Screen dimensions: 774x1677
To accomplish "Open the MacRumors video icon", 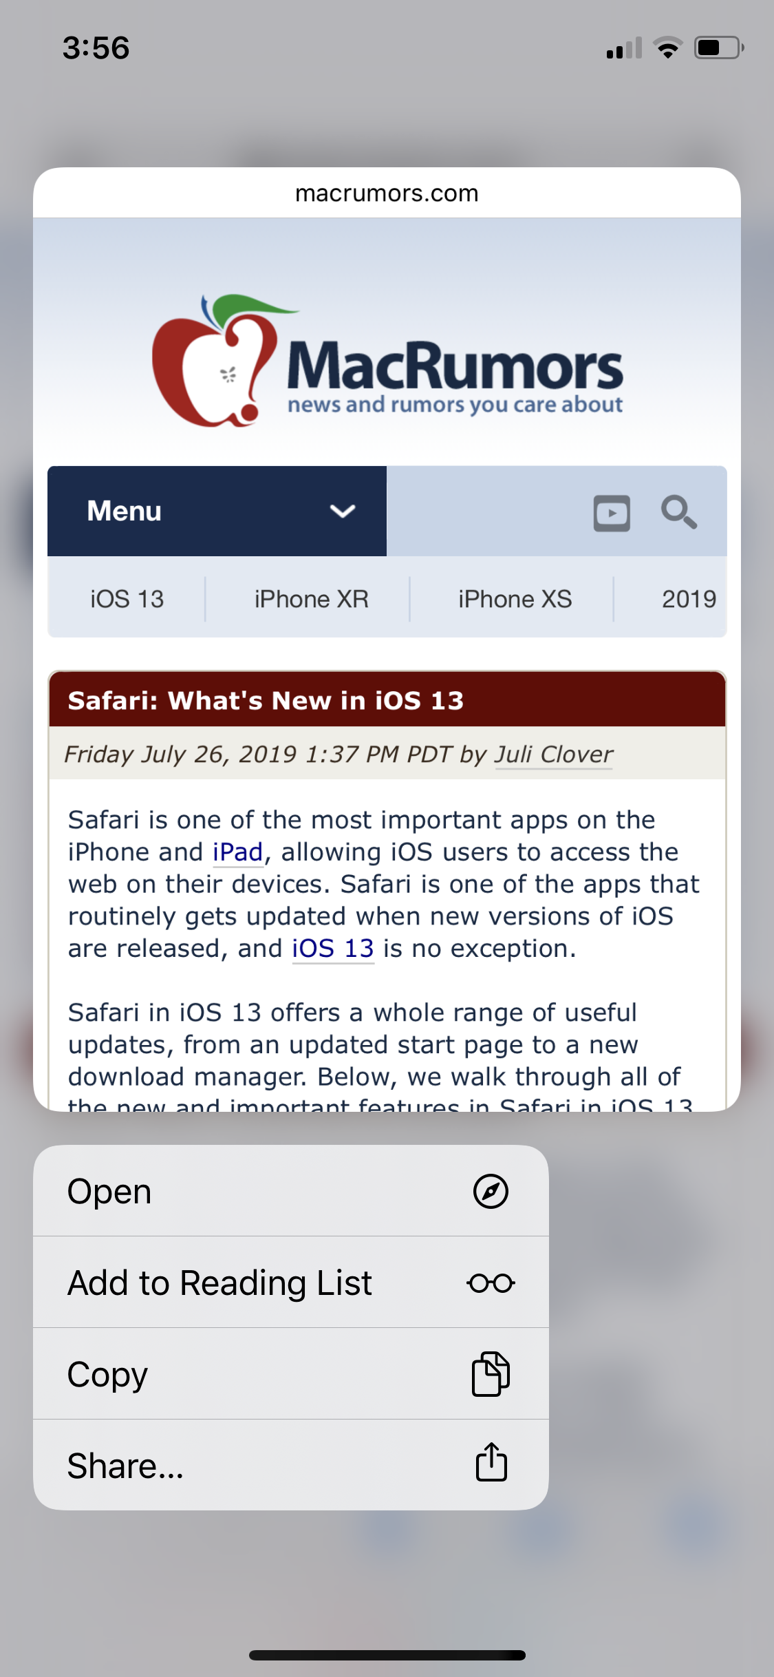I will point(612,513).
